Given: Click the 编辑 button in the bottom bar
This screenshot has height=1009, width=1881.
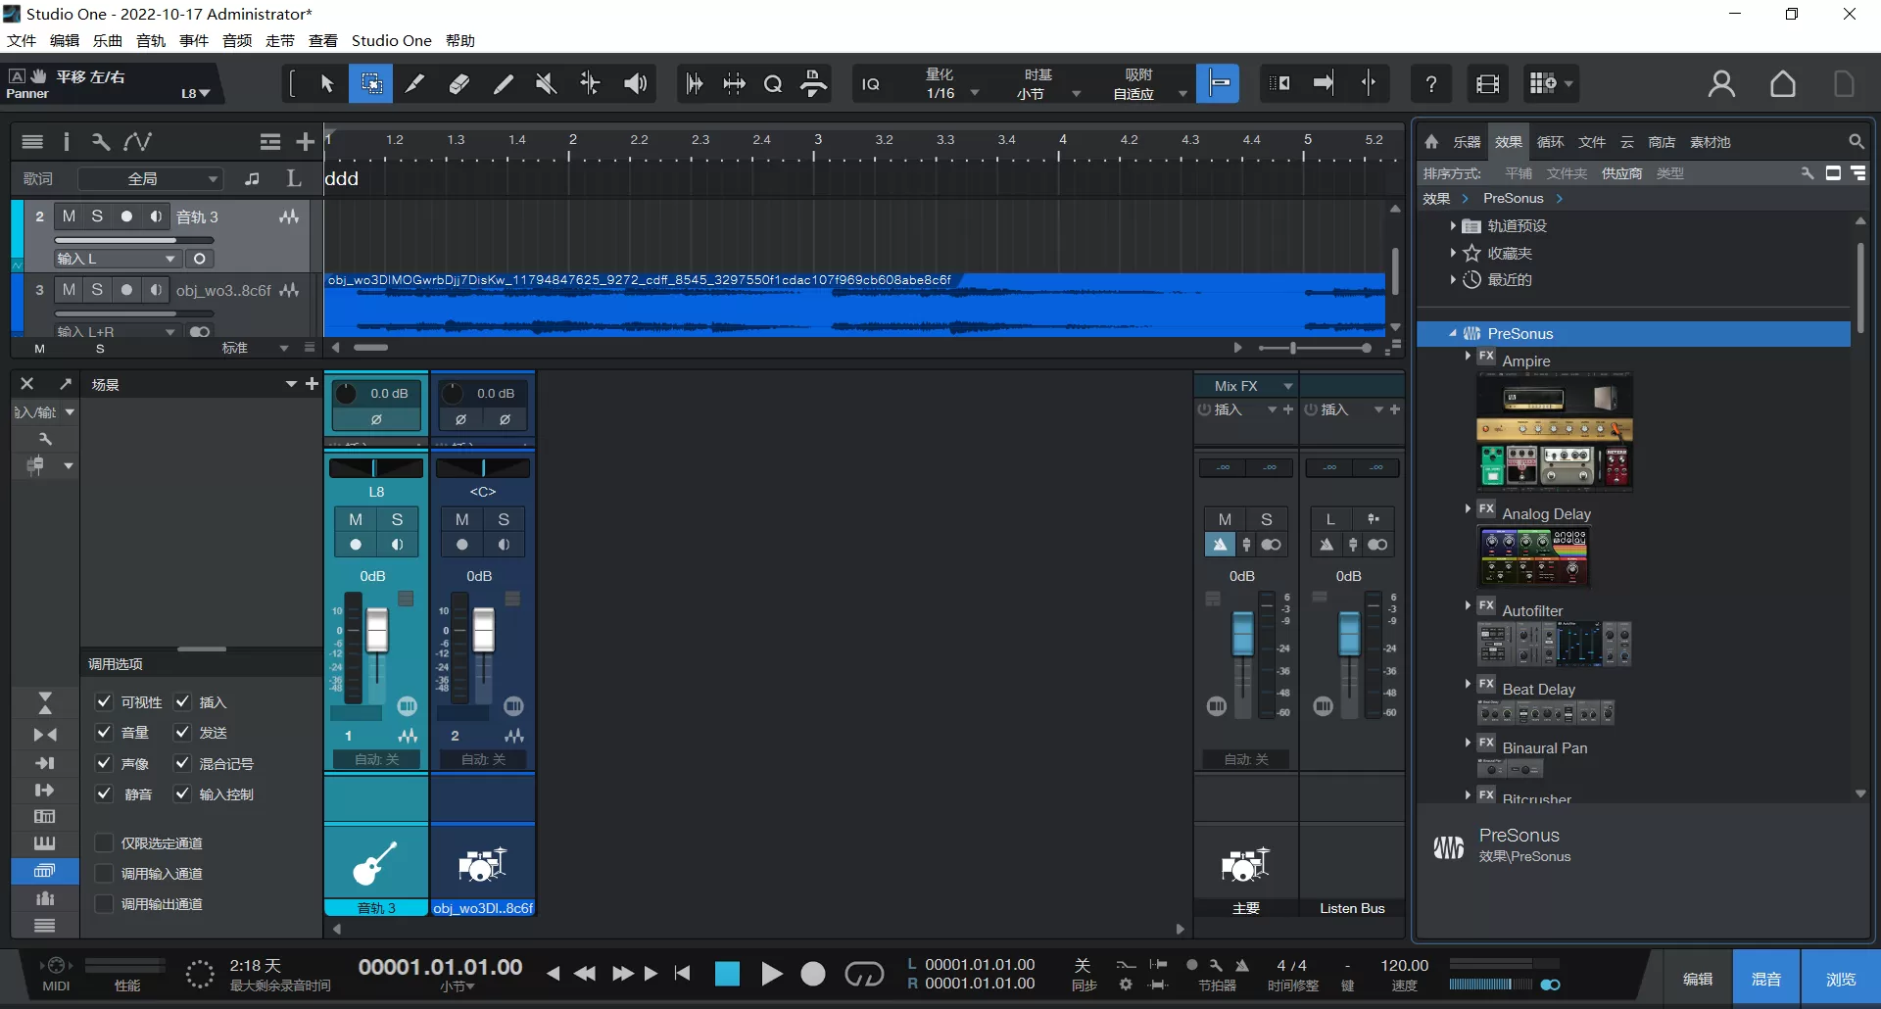Looking at the screenshot, I should pyautogui.click(x=1698, y=978).
